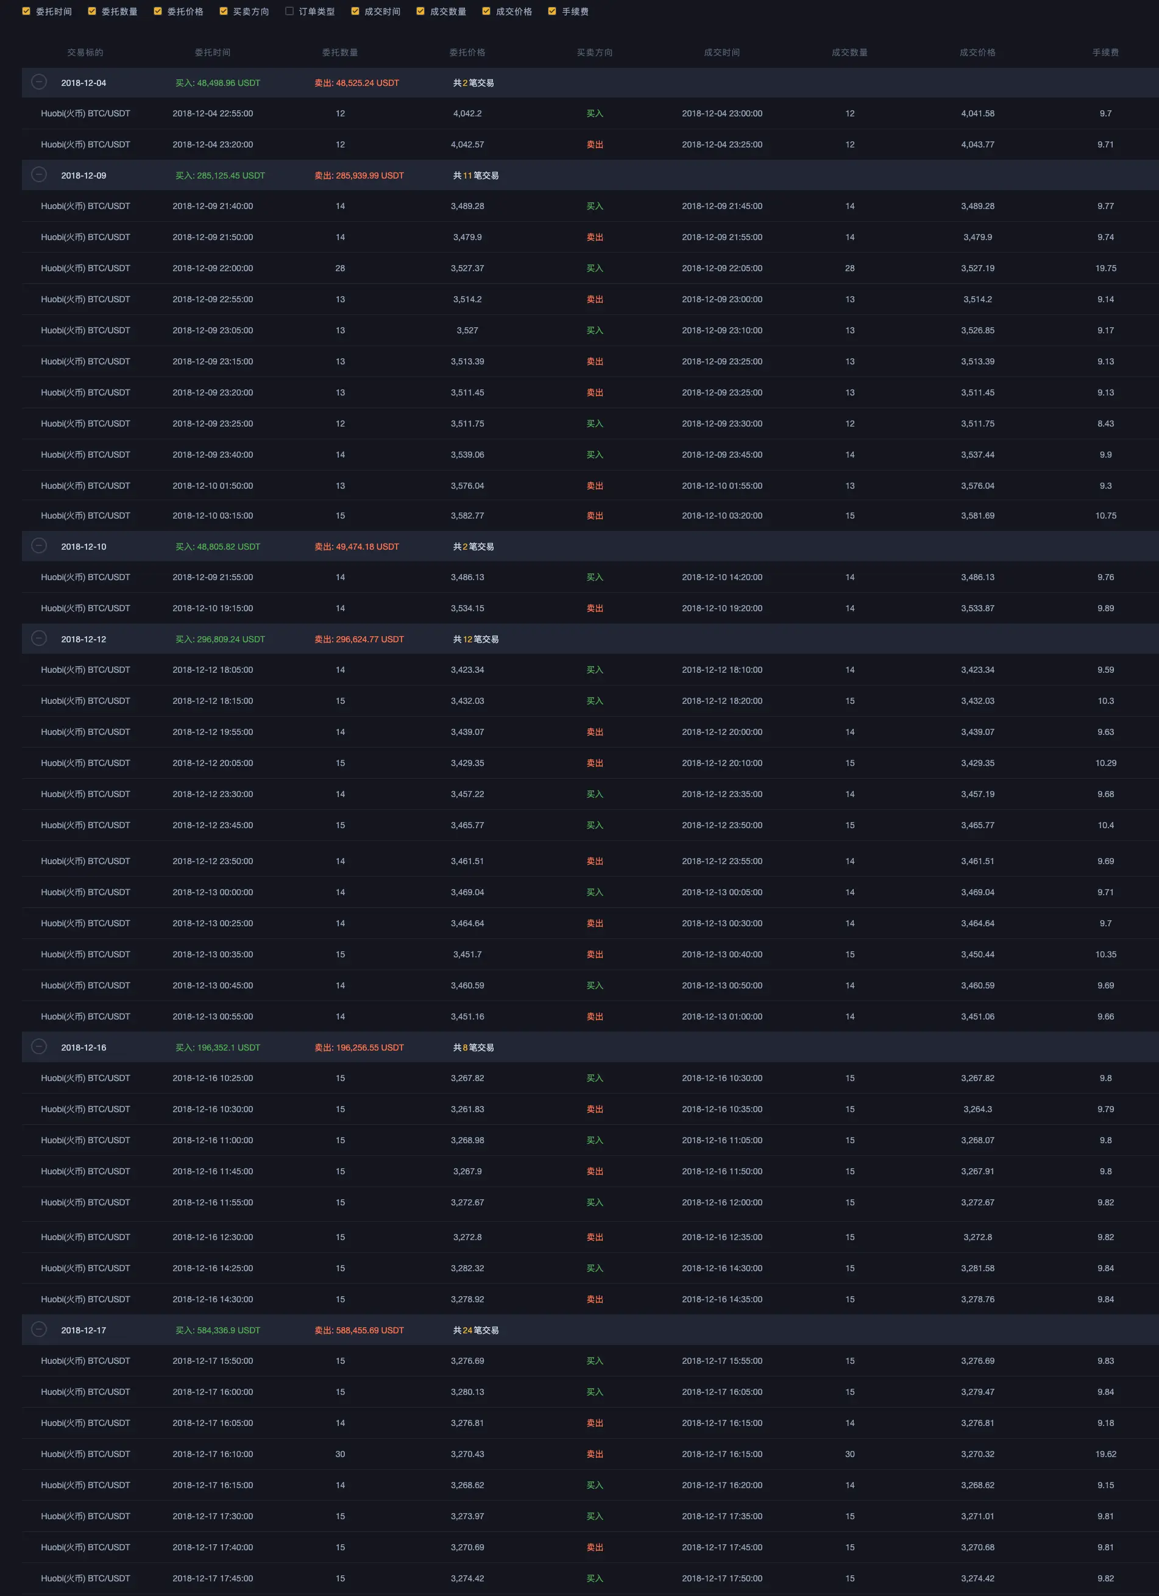This screenshot has width=1159, height=1596.
Task: Click the 成交数量 table column header
Action: click(x=849, y=53)
